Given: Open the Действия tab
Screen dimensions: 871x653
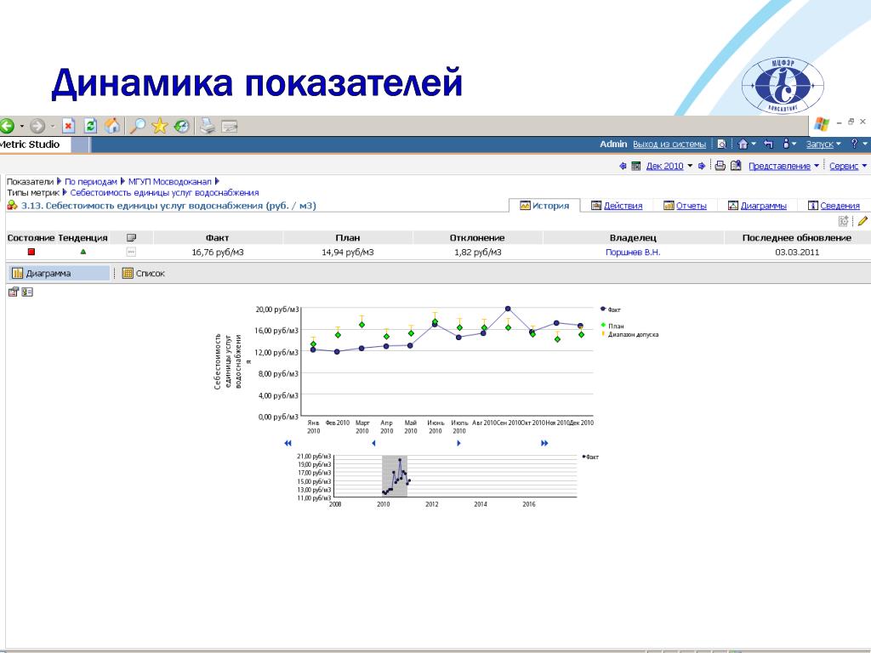Looking at the screenshot, I should pos(622,206).
